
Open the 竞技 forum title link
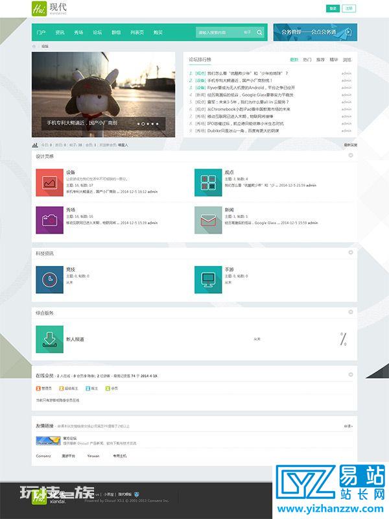point(71,269)
